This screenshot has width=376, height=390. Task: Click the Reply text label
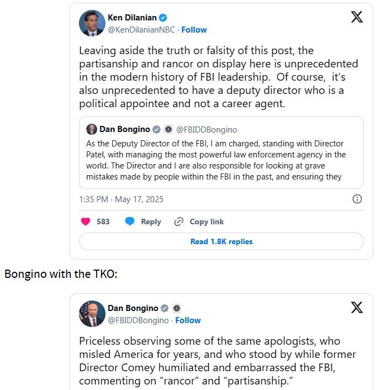pyautogui.click(x=151, y=222)
